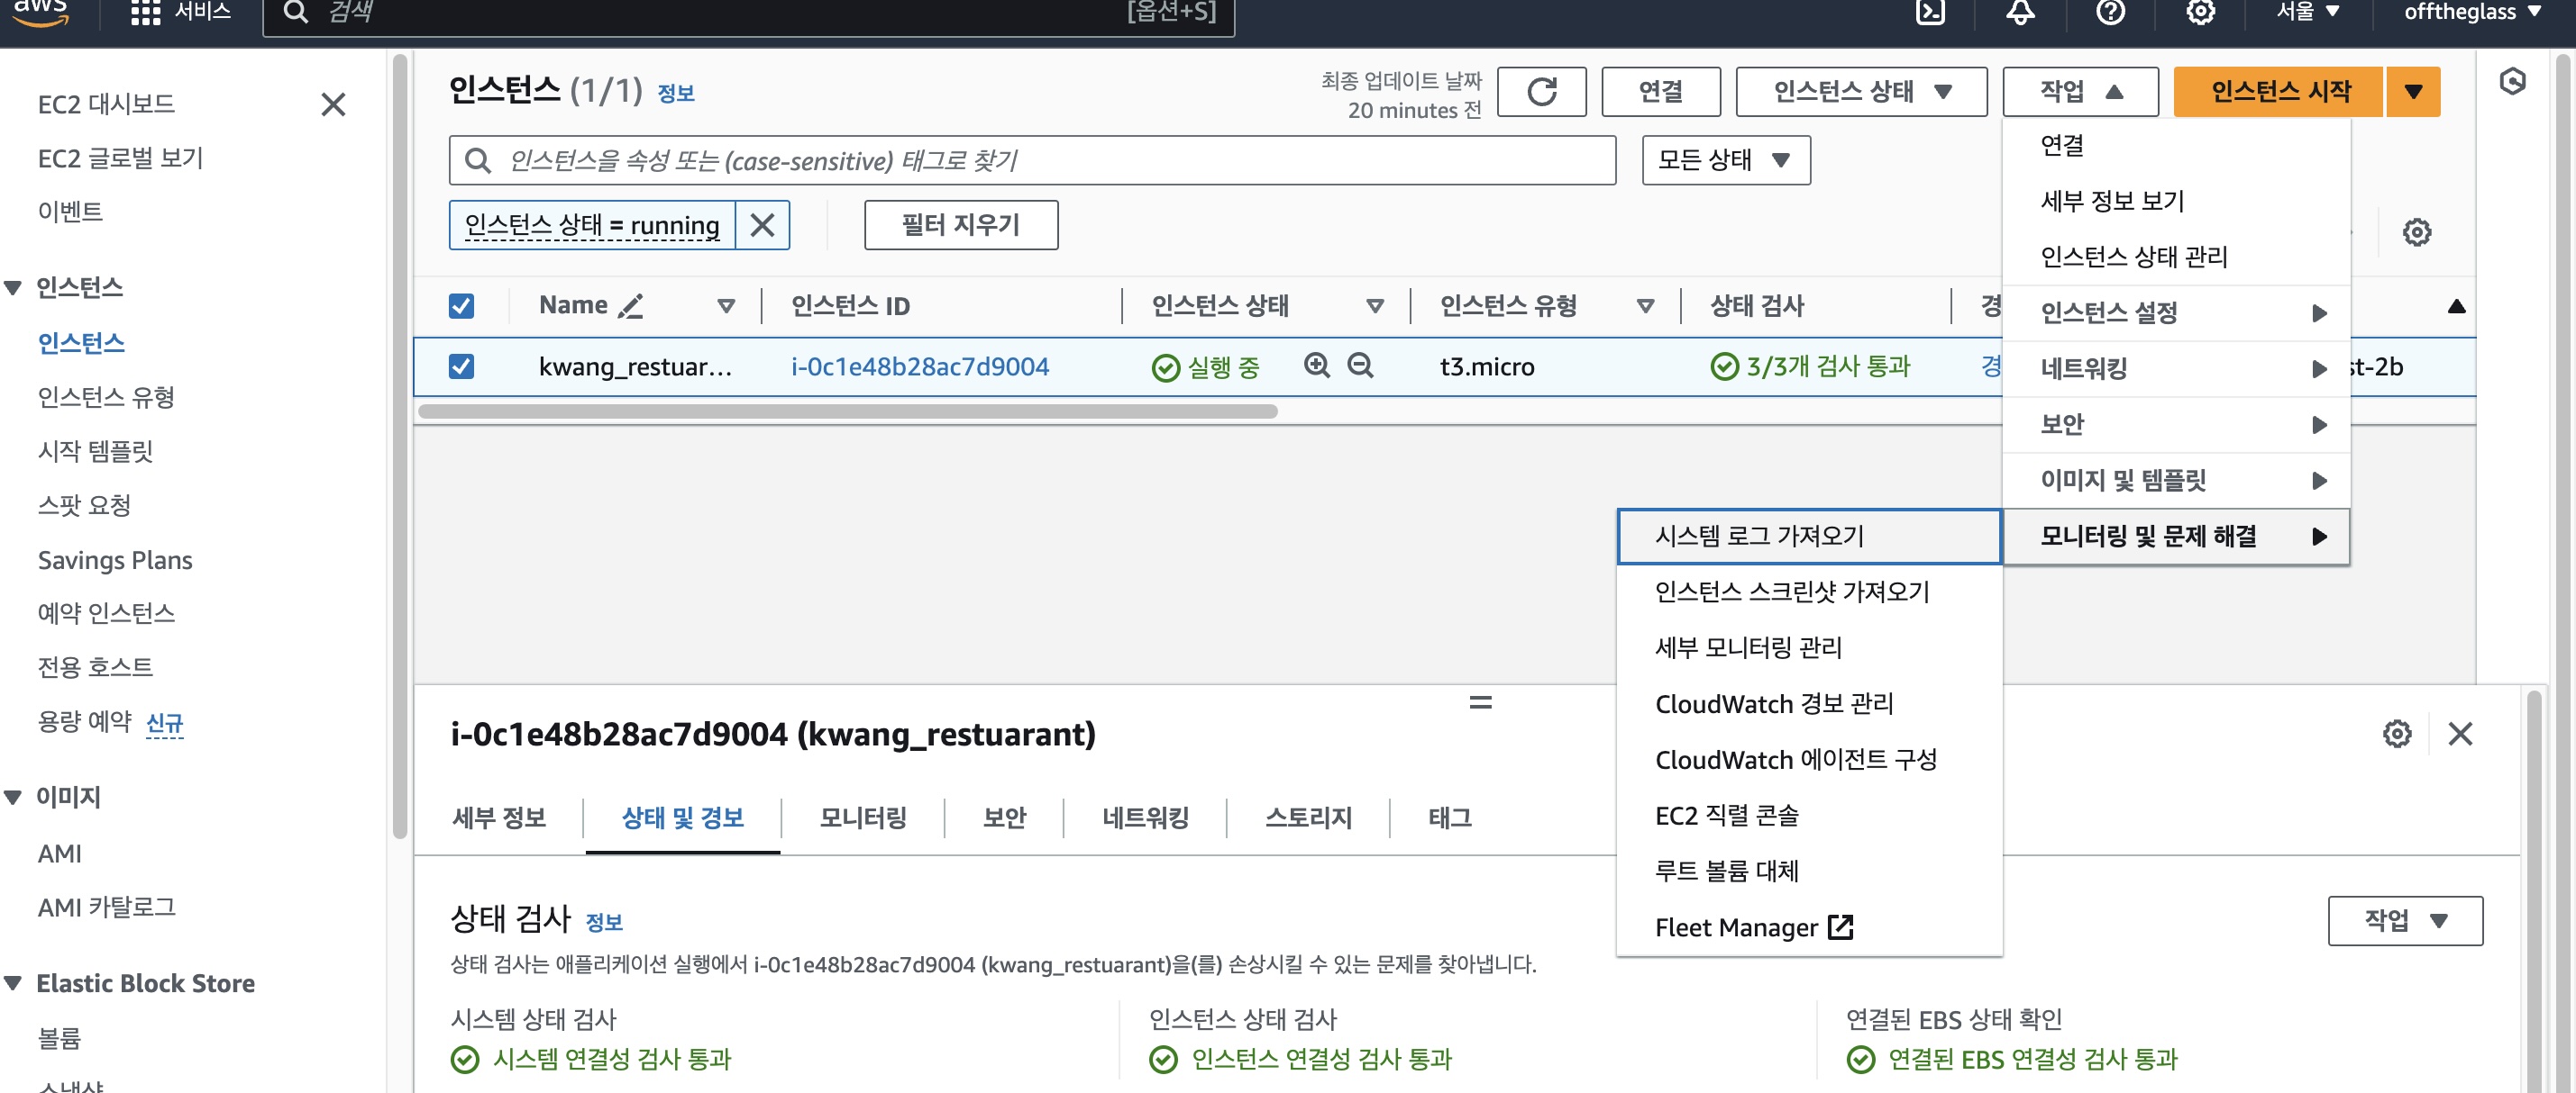Screen dimensions: 2576x1093
Task: Click the refresh instances icon button
Action: click(1541, 92)
